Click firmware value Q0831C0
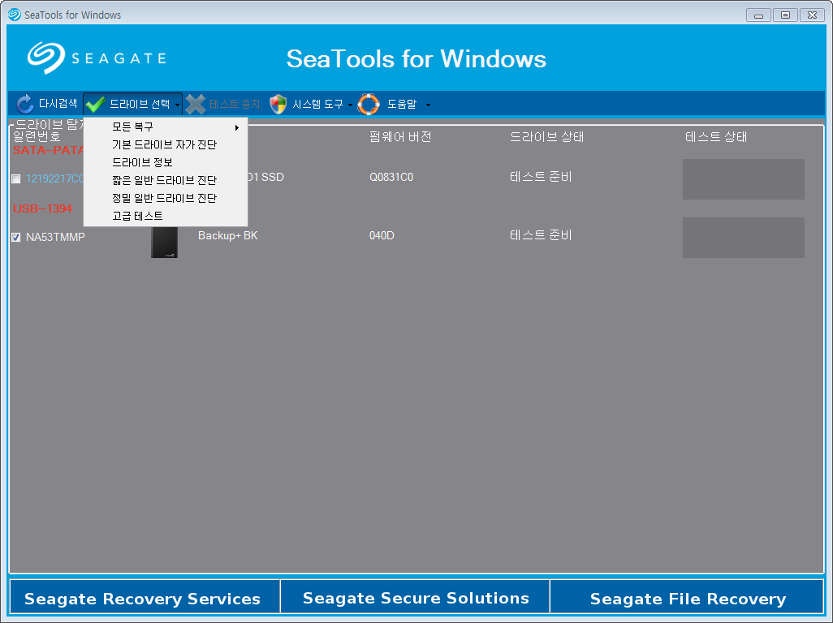This screenshot has width=833, height=623. tap(391, 177)
